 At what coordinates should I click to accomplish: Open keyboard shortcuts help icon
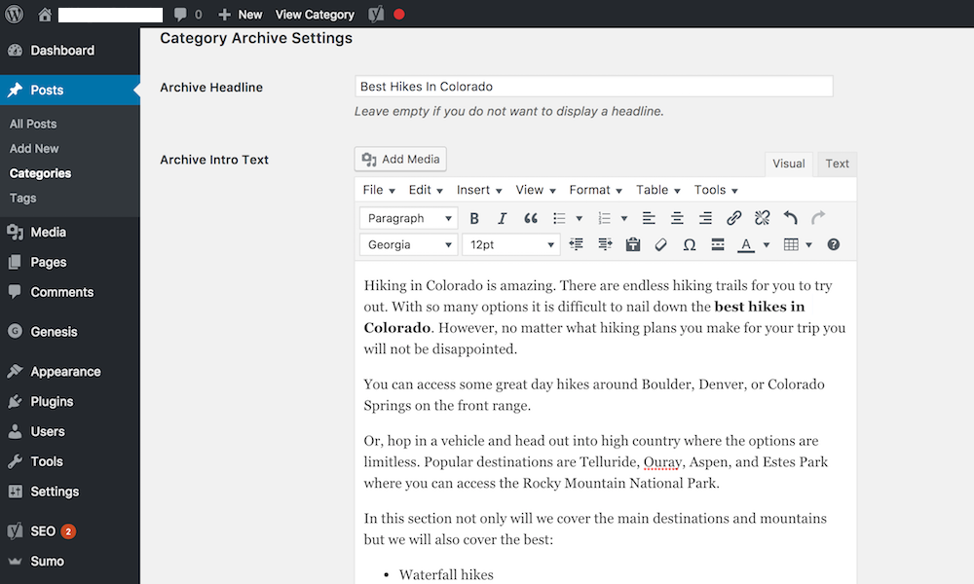(834, 244)
